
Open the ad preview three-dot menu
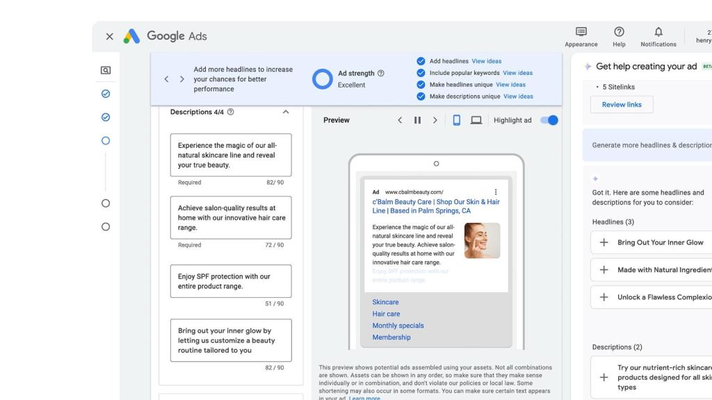[x=496, y=192]
